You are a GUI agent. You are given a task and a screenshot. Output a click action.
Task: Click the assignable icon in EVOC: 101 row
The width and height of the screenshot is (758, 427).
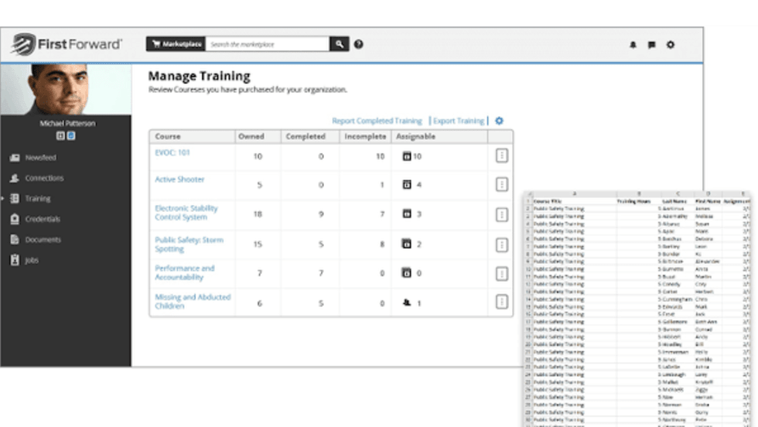coord(406,156)
